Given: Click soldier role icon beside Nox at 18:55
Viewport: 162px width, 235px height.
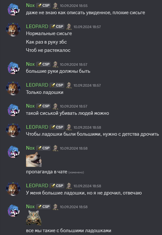Looking at the screenshot, I should pyautogui.click(x=55, y=5).
